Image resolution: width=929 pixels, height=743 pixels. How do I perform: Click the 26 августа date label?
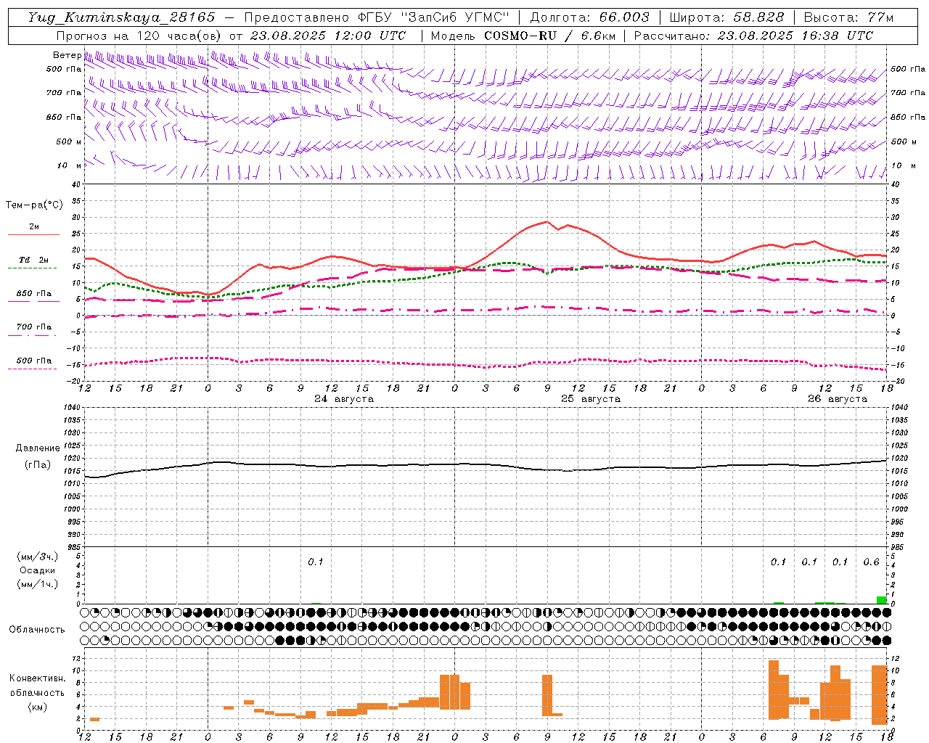(838, 399)
